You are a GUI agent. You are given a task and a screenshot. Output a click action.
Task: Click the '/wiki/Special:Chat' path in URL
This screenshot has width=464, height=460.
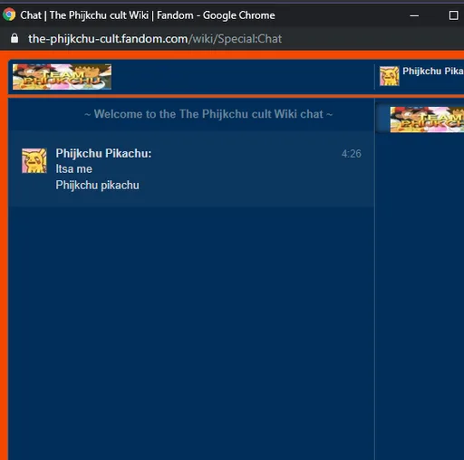click(x=235, y=39)
